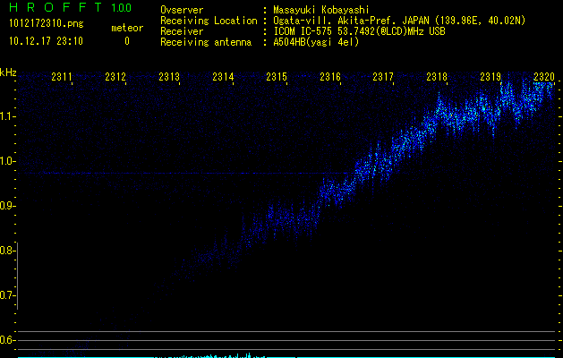Click the 1.1 kHz axis label

click(6, 116)
